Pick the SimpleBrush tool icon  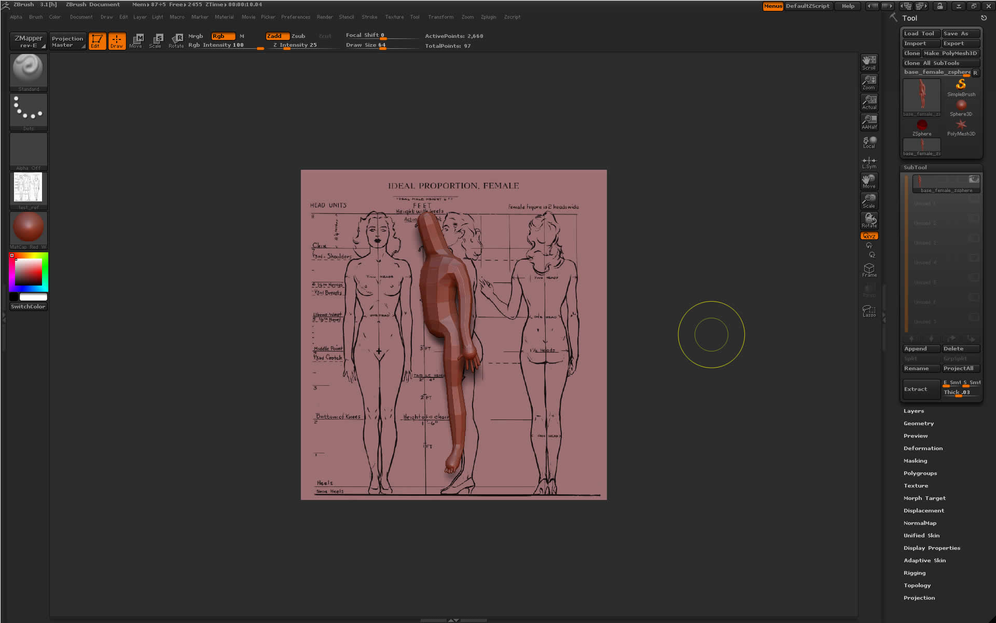click(961, 87)
